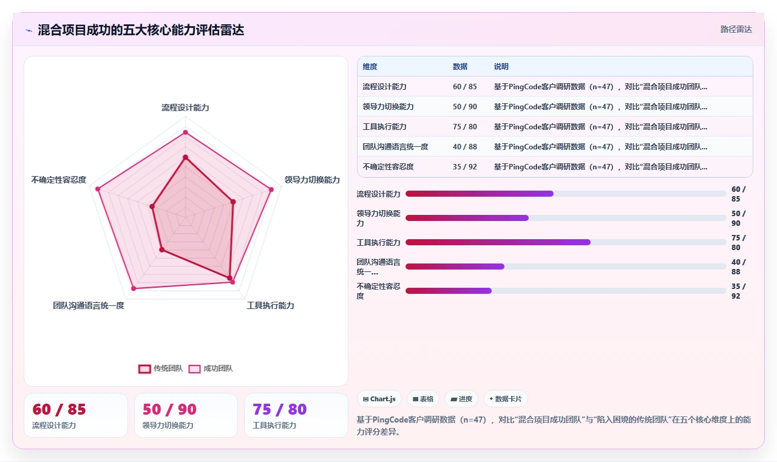Open the 75 / 80 工具执行能力 stat card
This screenshot has width=777, height=462.
(x=296, y=415)
